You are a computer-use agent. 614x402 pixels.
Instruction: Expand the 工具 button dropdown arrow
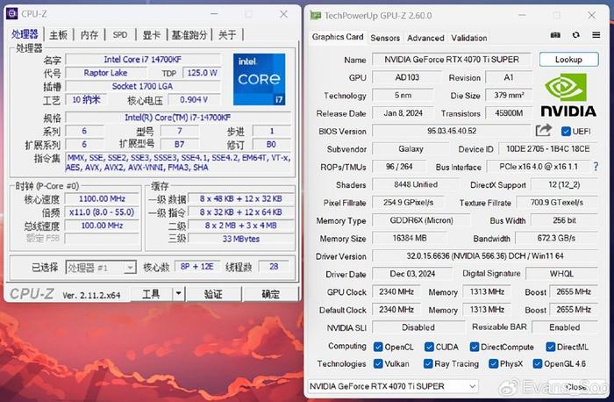point(179,293)
